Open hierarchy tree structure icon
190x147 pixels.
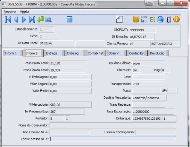point(152,19)
